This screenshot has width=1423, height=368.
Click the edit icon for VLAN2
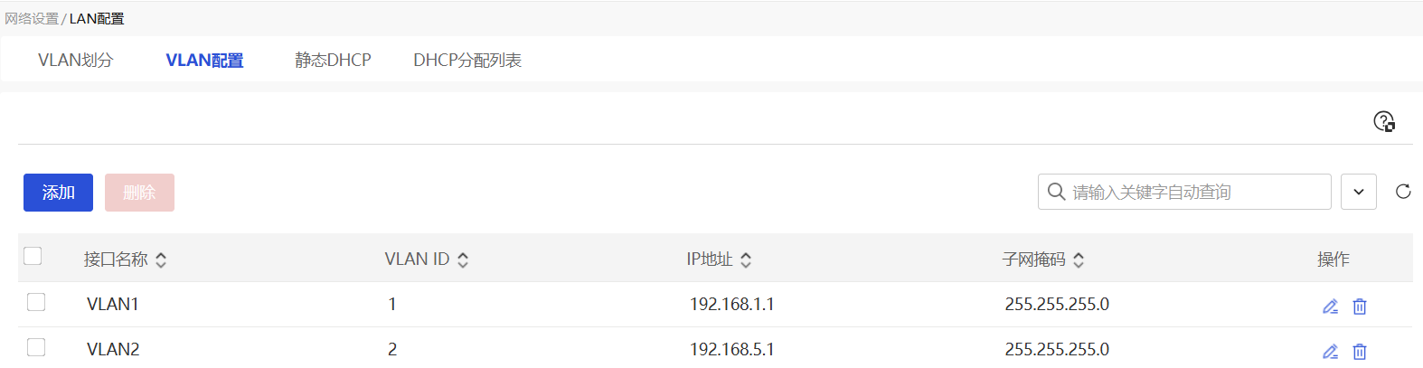[1330, 352]
